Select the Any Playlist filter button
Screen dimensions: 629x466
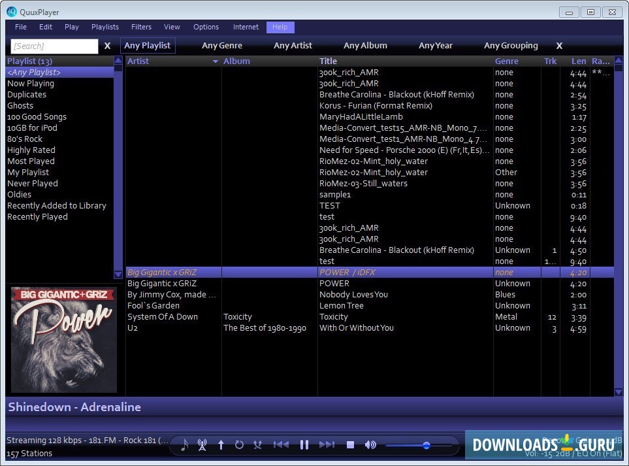148,46
